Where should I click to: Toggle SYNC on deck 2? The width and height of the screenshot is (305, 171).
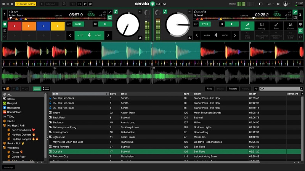click(205, 24)
